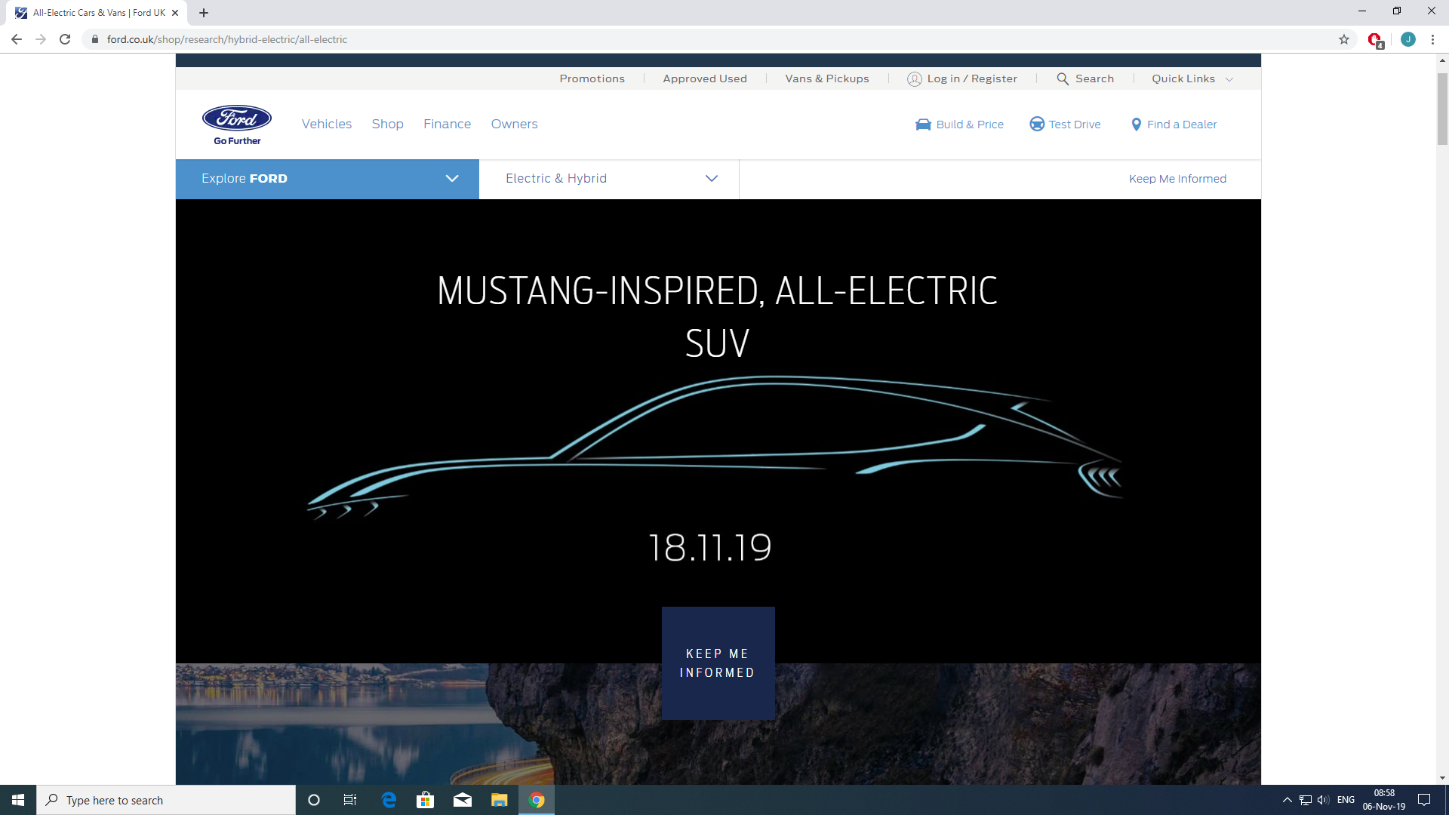The height and width of the screenshot is (815, 1449).
Task: Click the ENG language indicator
Action: click(x=1346, y=800)
